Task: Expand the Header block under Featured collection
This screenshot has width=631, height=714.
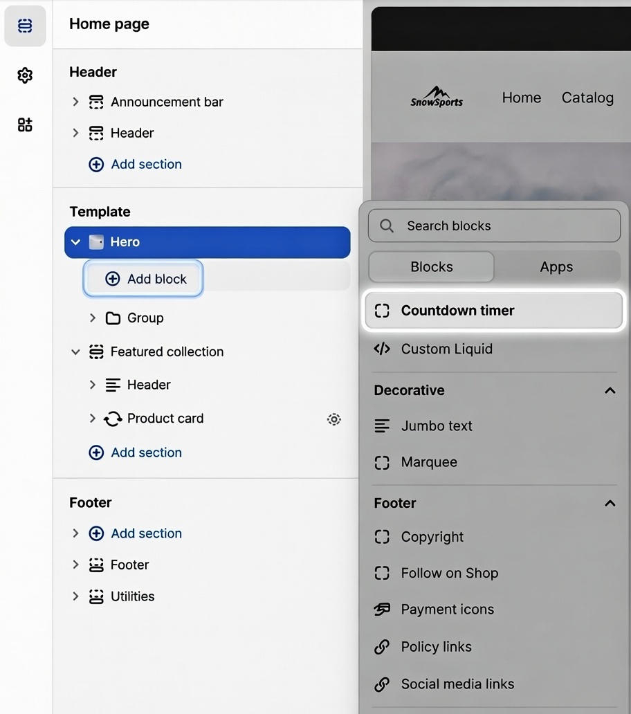Action: coord(93,385)
